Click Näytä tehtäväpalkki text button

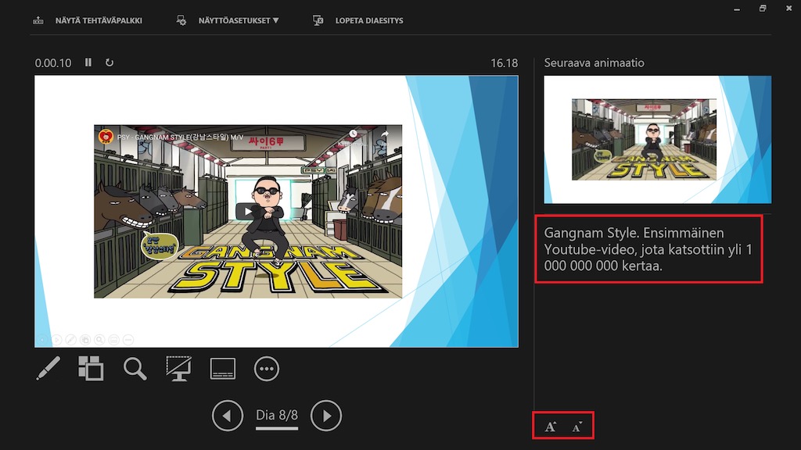coord(99,20)
